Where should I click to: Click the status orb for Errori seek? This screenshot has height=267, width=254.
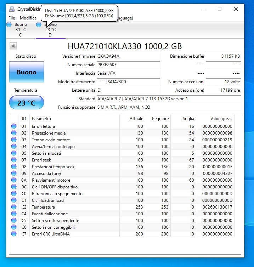coord(14,160)
